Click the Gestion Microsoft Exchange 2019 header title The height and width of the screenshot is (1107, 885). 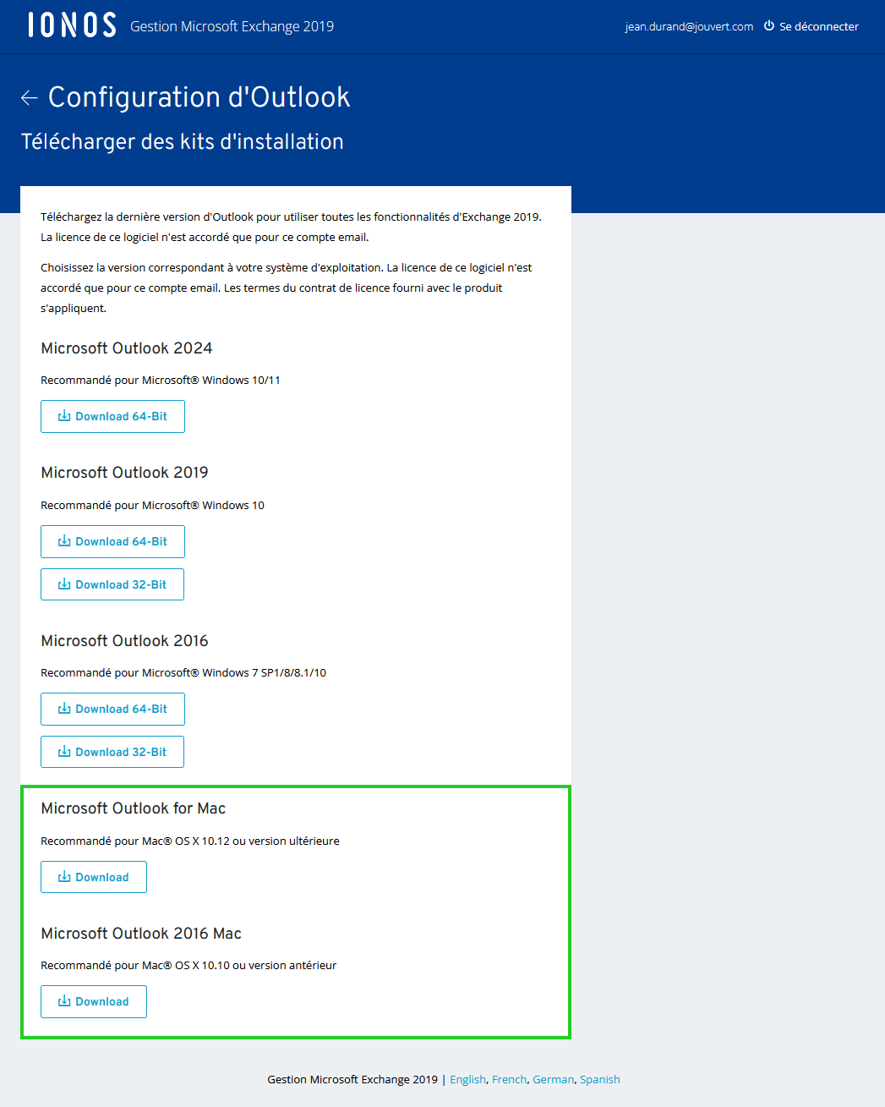pyautogui.click(x=232, y=26)
